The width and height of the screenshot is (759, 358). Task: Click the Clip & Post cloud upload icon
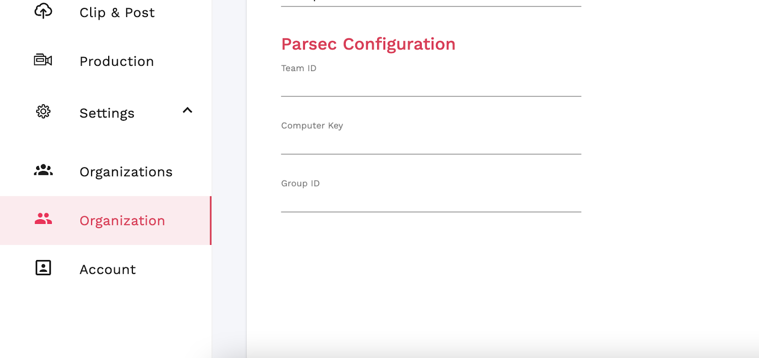[43, 11]
